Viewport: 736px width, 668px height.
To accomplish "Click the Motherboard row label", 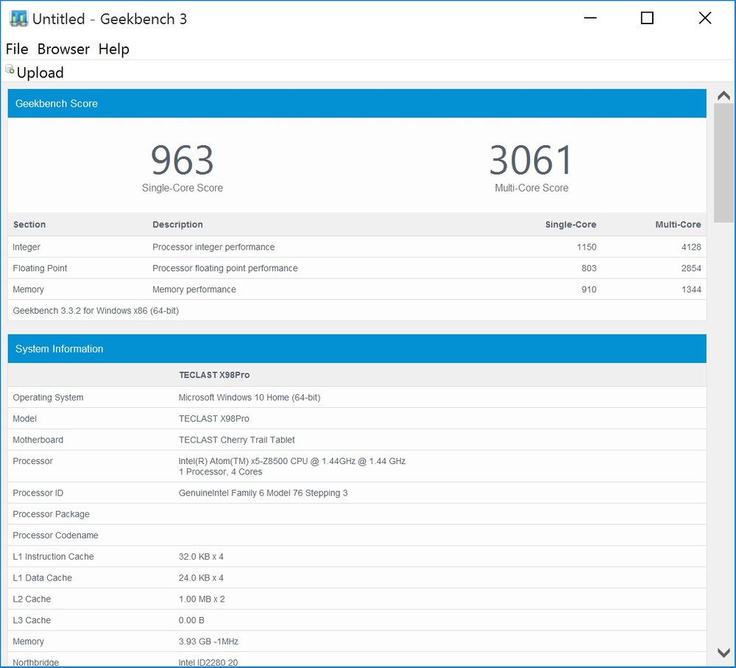I will pos(38,440).
